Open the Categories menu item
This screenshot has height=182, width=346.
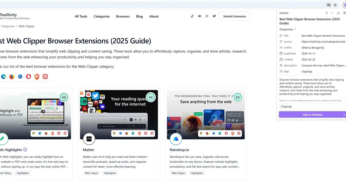coord(101,16)
